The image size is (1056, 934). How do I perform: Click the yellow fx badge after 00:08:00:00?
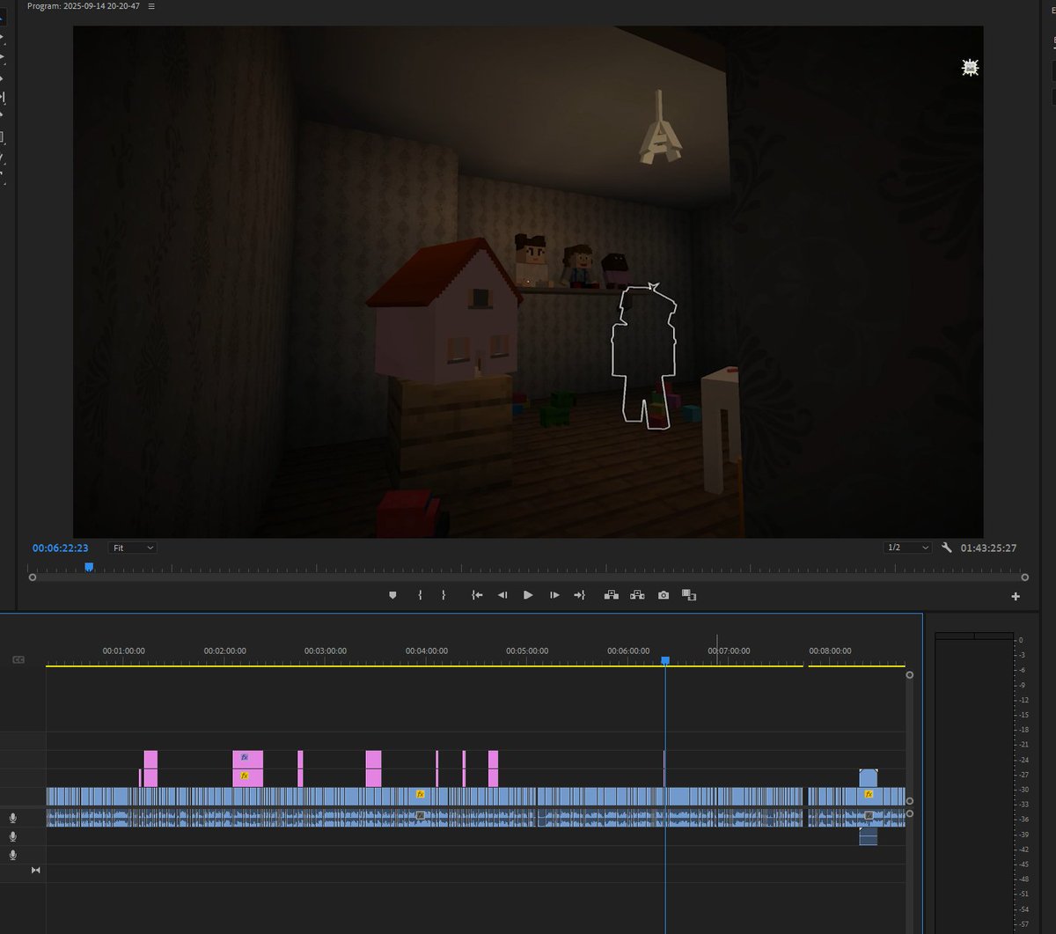(x=869, y=794)
